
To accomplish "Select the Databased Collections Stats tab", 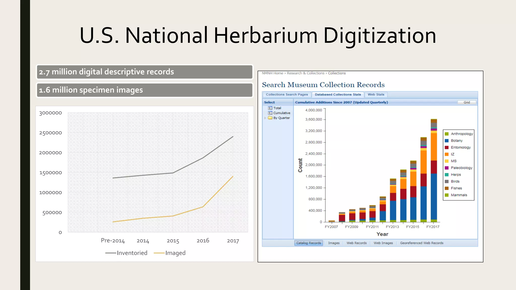I will pyautogui.click(x=338, y=95).
